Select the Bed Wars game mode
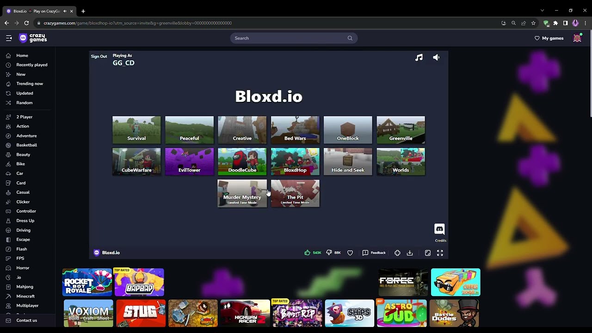The image size is (592, 333). (x=295, y=129)
